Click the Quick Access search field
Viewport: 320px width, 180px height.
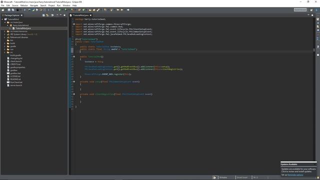click(x=300, y=10)
